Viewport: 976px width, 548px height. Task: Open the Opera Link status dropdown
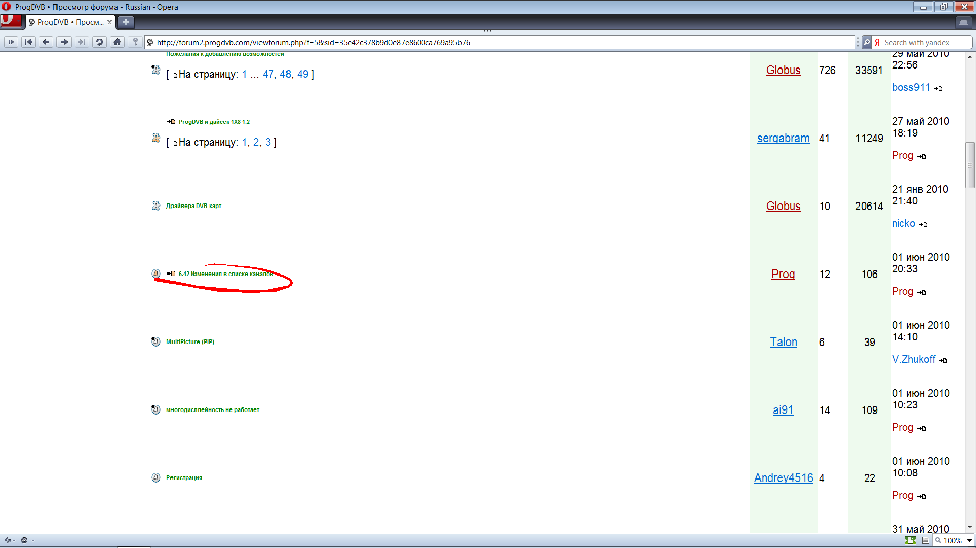[x=10, y=540]
